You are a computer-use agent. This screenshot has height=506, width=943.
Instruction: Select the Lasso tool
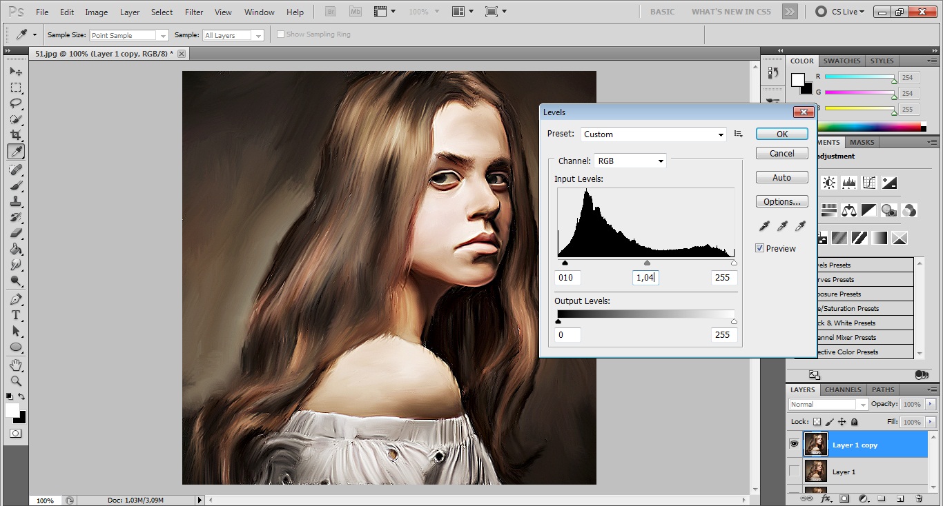(16, 103)
